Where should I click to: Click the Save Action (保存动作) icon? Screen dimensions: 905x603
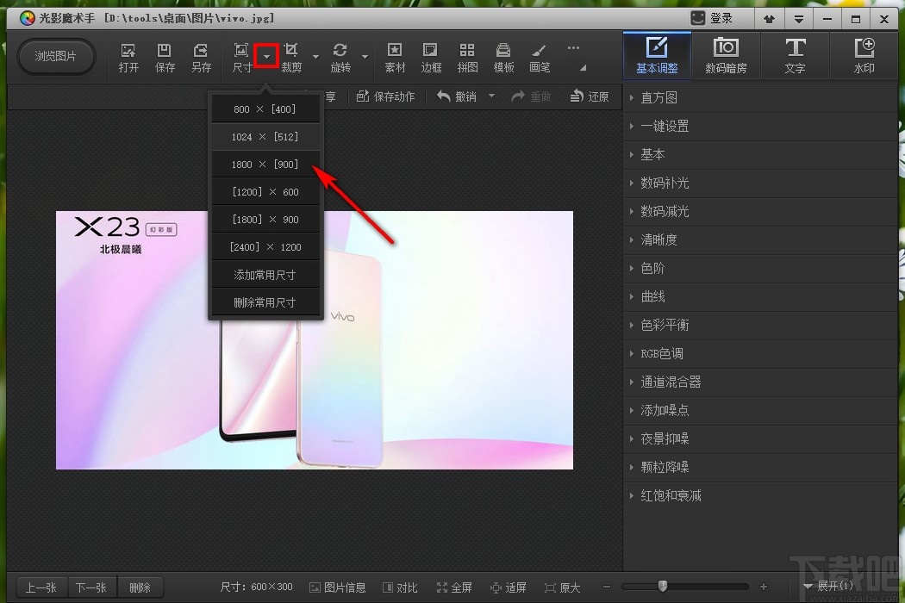pos(363,96)
